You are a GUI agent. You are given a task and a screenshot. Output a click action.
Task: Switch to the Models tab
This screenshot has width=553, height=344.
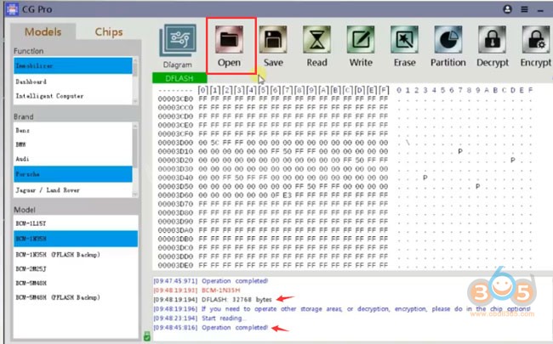[x=43, y=32]
